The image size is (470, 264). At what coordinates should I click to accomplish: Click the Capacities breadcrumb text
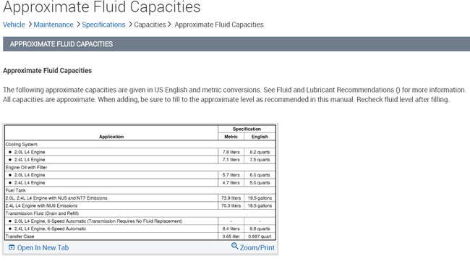coord(150,25)
